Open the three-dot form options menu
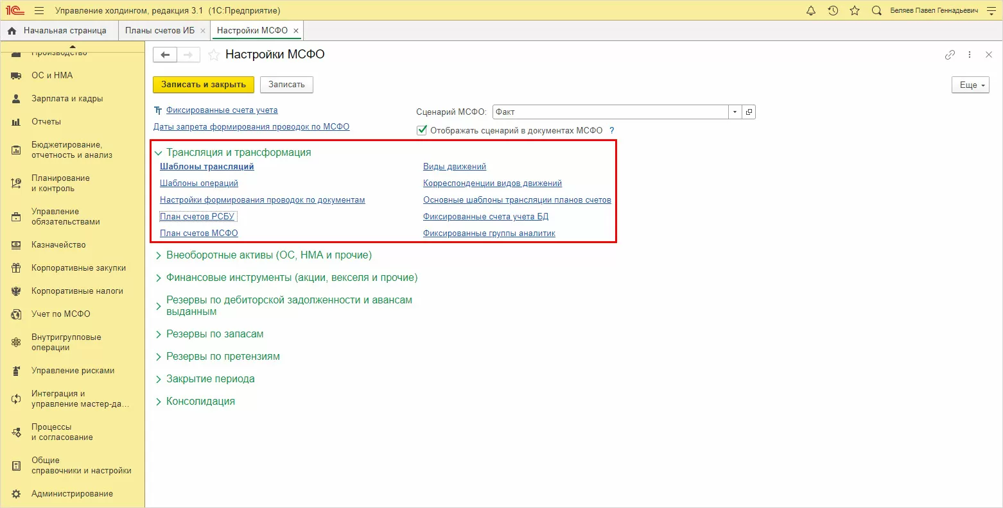This screenshot has width=1003, height=508. (x=970, y=55)
